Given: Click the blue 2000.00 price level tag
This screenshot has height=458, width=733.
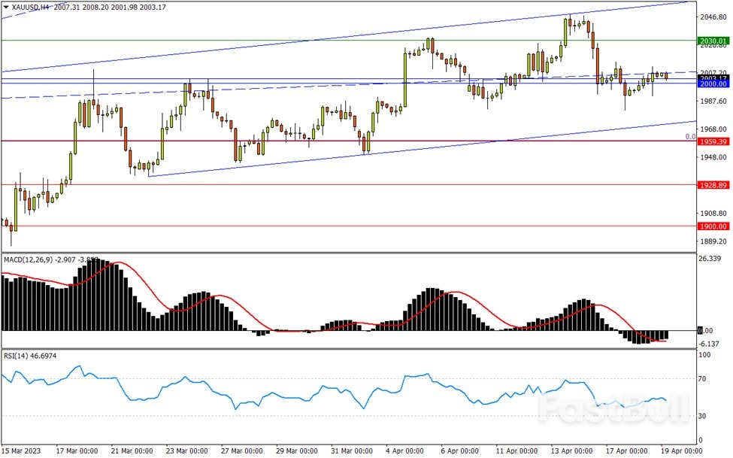Looking at the screenshot, I should 712,84.
